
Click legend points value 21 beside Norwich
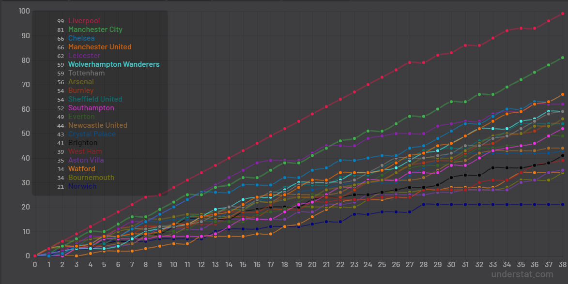coord(61,187)
